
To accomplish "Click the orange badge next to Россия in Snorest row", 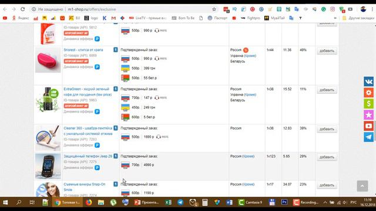I will click(246, 50).
